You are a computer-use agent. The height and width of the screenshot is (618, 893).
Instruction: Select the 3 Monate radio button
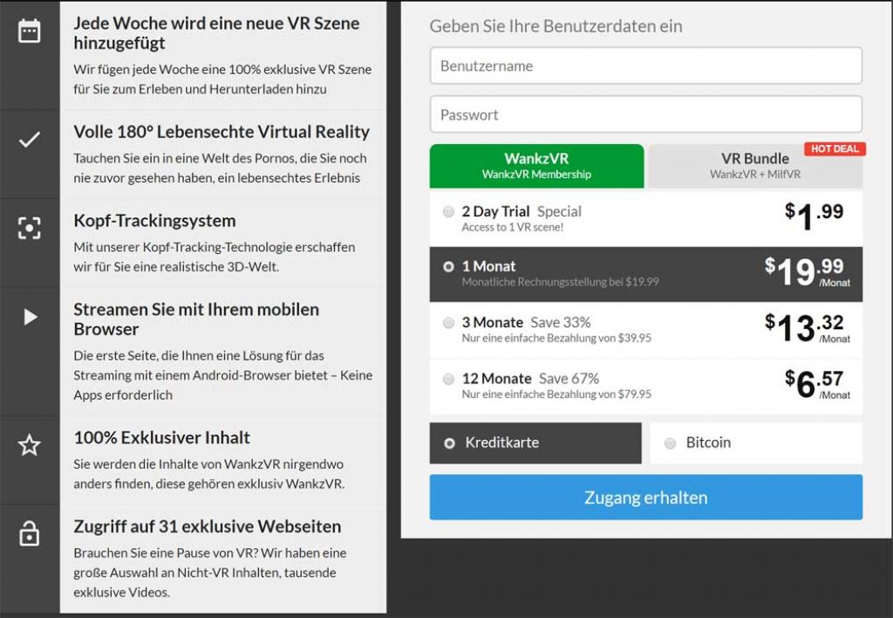[448, 323]
